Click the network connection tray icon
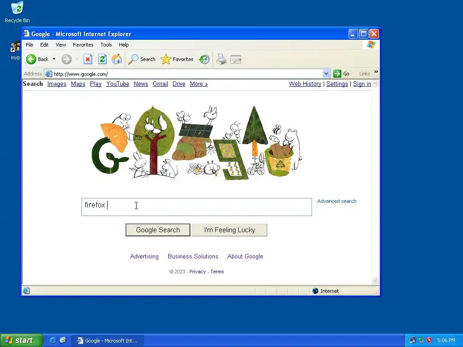463x347 pixels. pyautogui.click(x=412, y=340)
